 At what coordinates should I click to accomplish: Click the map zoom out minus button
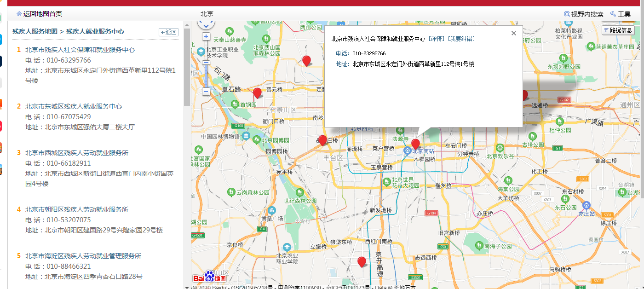[x=206, y=92]
